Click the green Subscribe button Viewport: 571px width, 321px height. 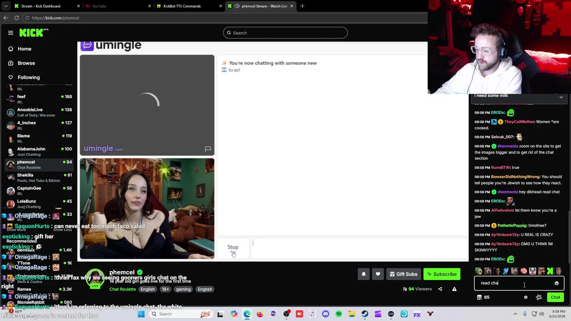[x=442, y=274]
